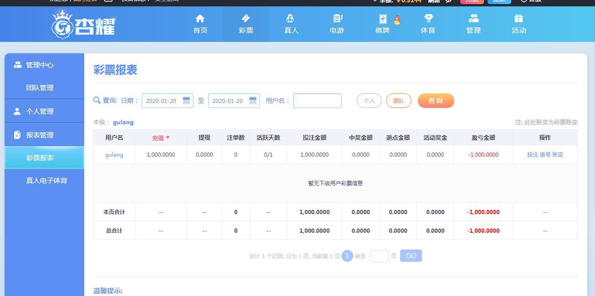Viewport: 595px width, 296px height.
Task: Click the orange 查询 button
Action: (436, 101)
